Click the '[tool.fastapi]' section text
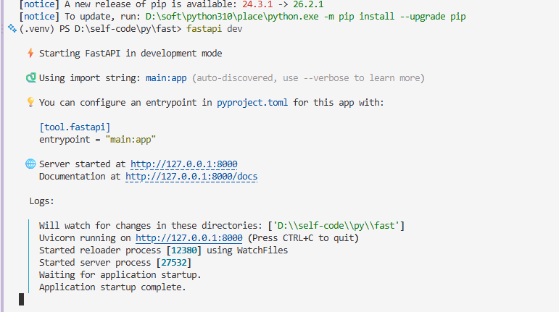Viewport: 559px width, 312px height. click(75, 127)
